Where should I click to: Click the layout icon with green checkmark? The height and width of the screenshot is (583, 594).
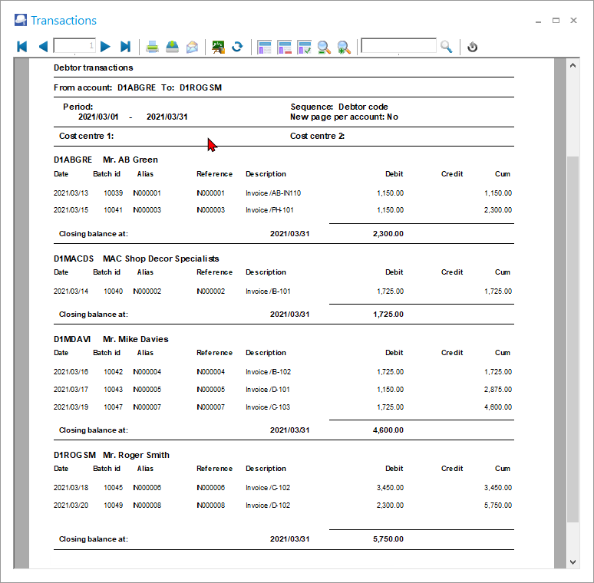[x=304, y=47]
